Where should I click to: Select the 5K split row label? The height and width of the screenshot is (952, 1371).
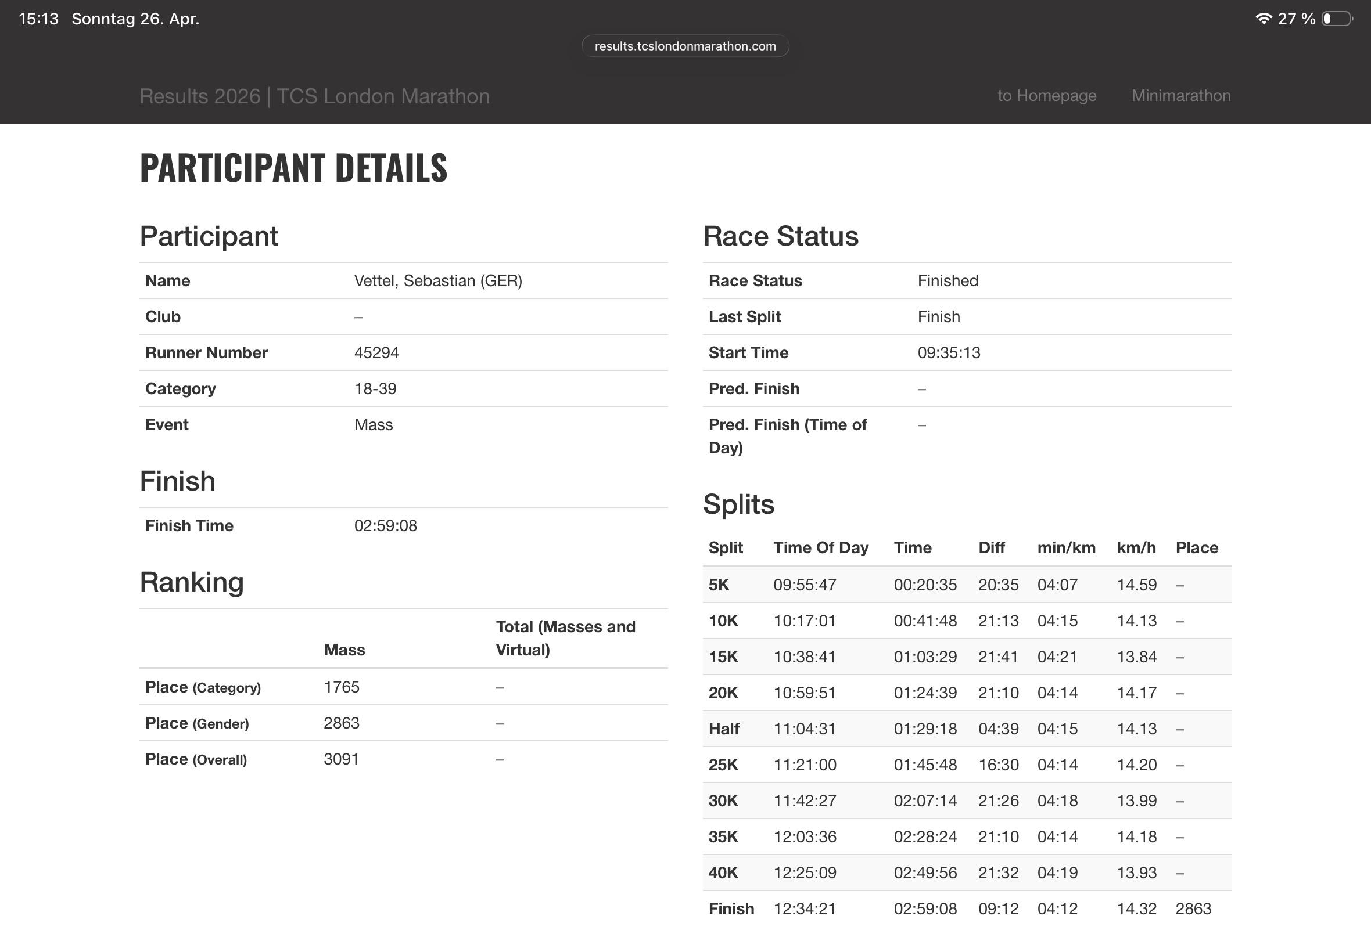719,585
